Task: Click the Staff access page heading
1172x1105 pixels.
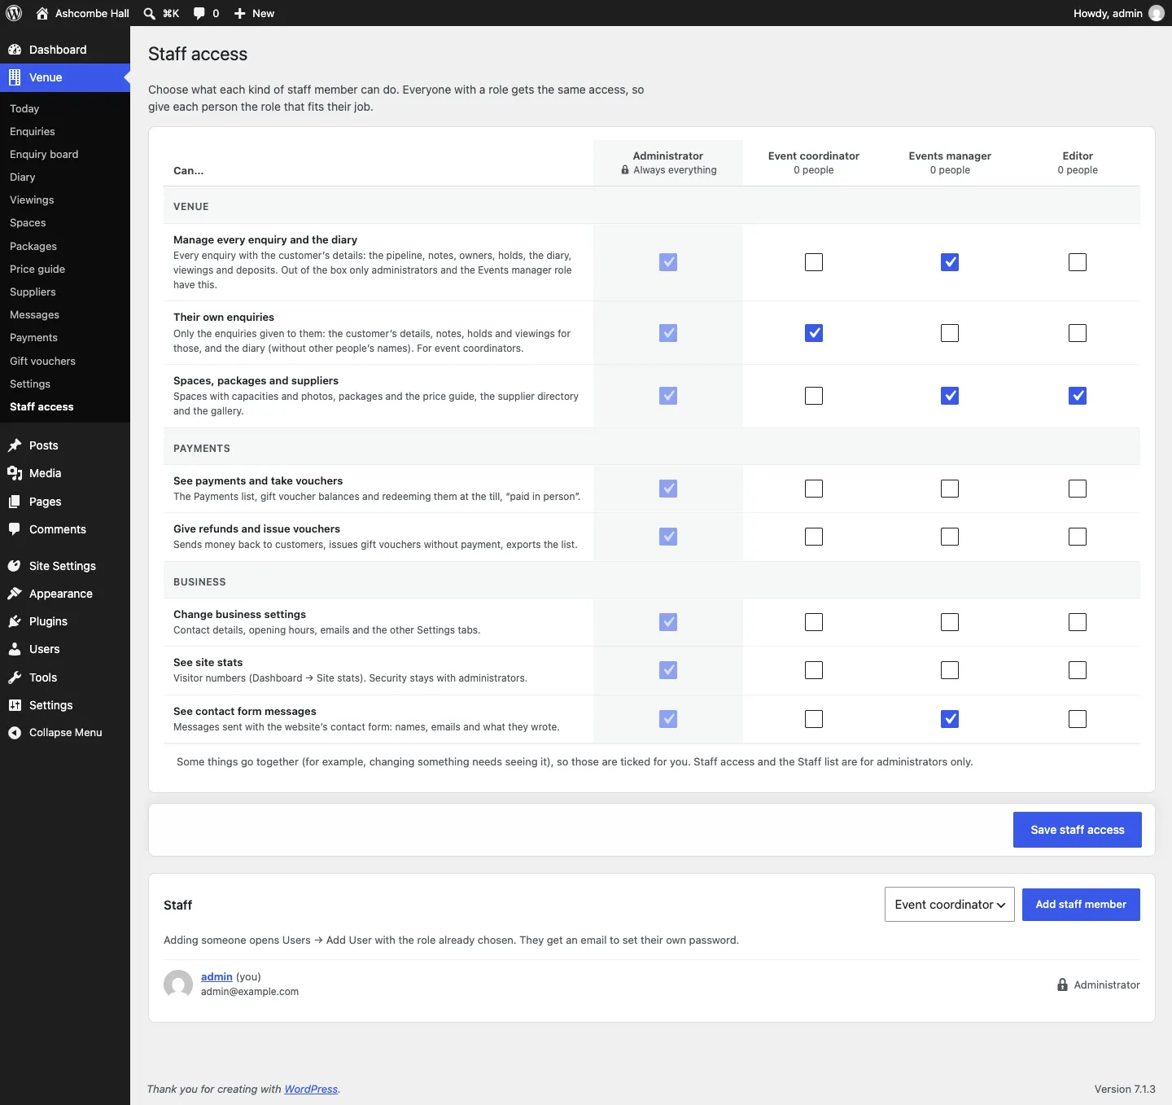Action: coord(198,54)
